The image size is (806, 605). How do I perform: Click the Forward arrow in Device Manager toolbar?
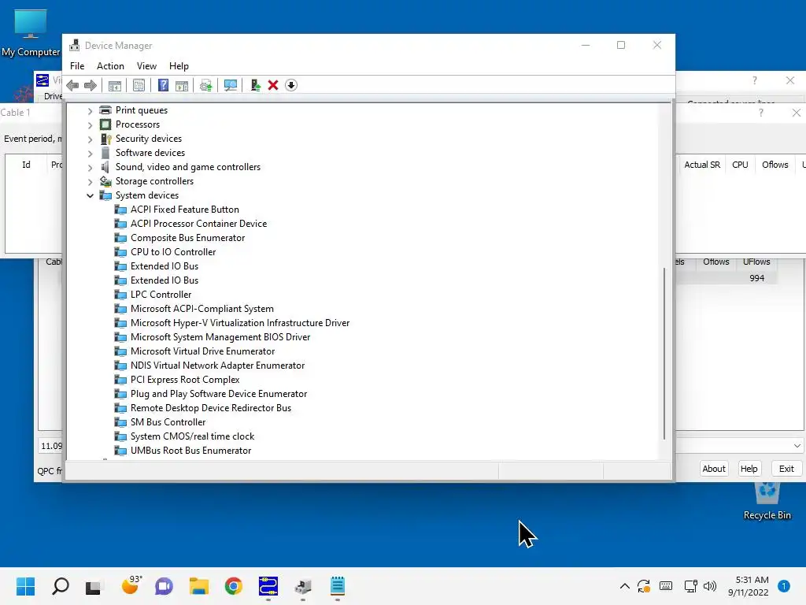pyautogui.click(x=91, y=85)
